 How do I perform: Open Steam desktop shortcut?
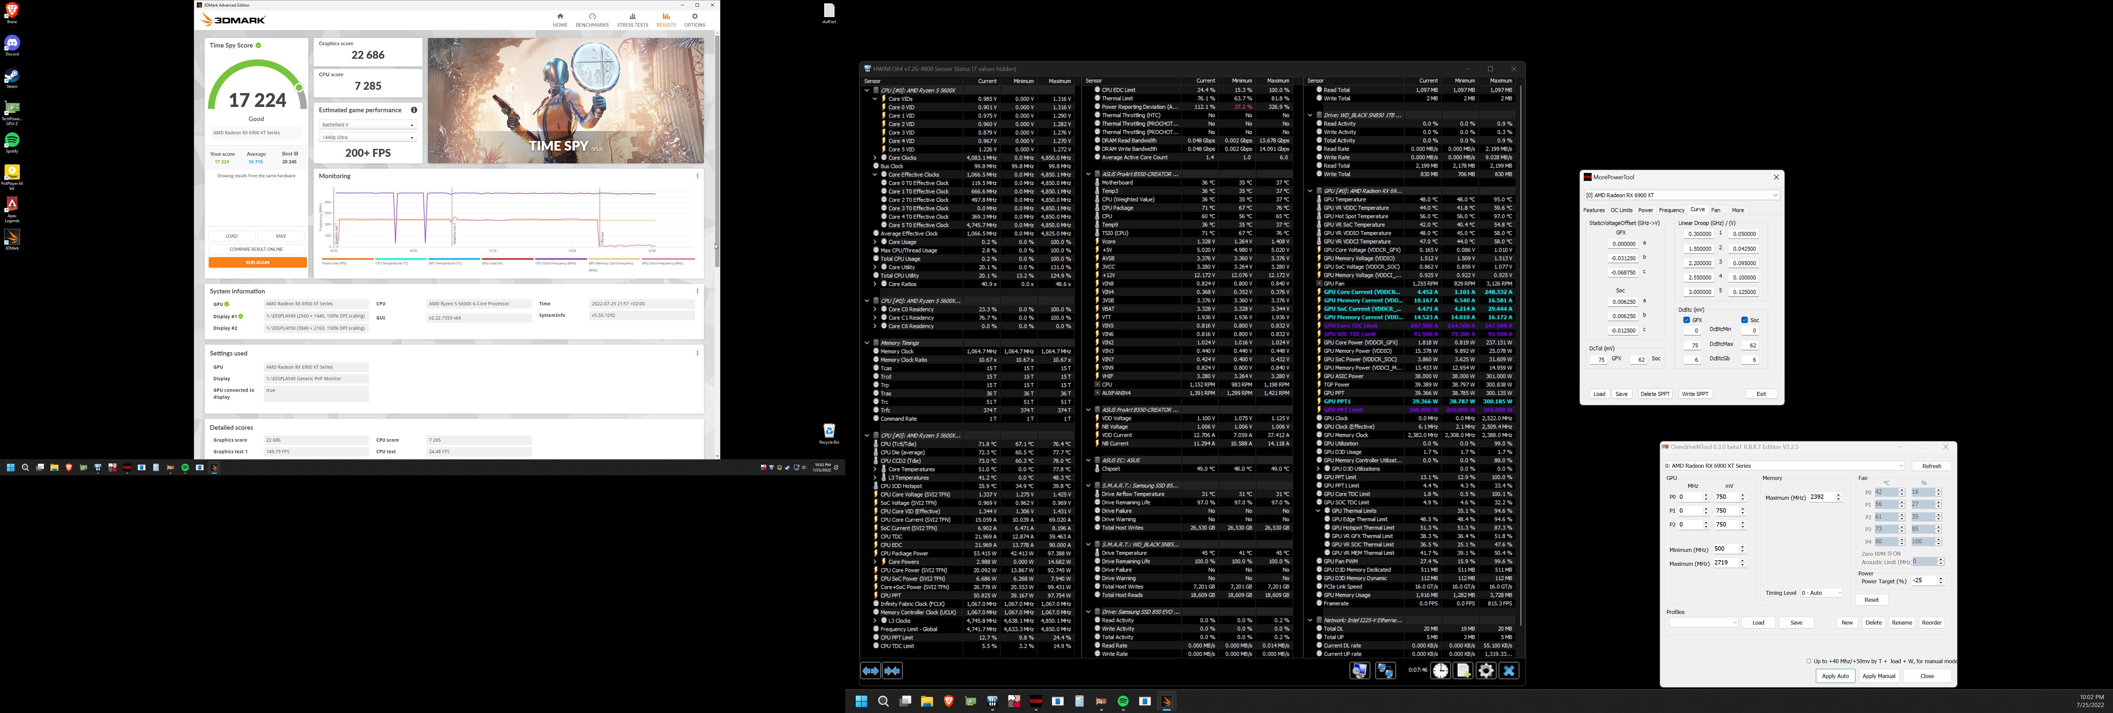[12, 77]
